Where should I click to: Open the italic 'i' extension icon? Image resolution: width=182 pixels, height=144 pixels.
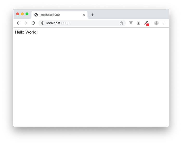pyautogui.click(x=138, y=23)
